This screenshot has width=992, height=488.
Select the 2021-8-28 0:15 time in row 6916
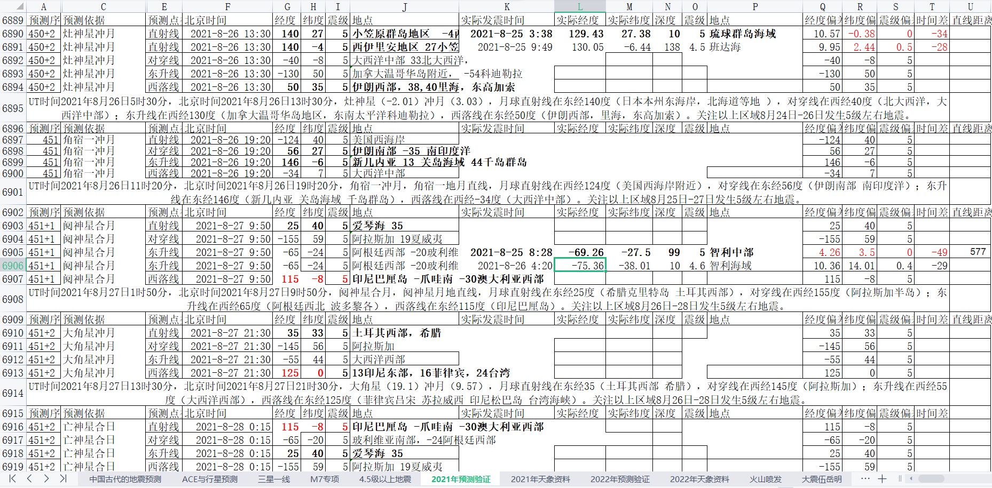(228, 427)
